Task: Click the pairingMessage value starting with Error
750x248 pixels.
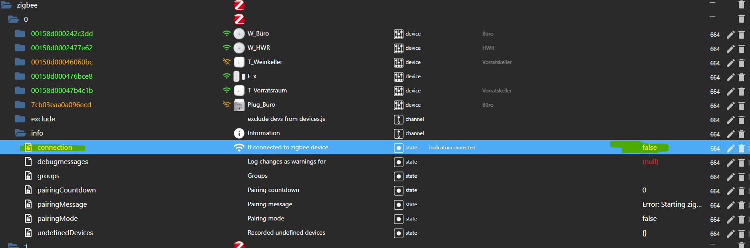Action: click(672, 204)
